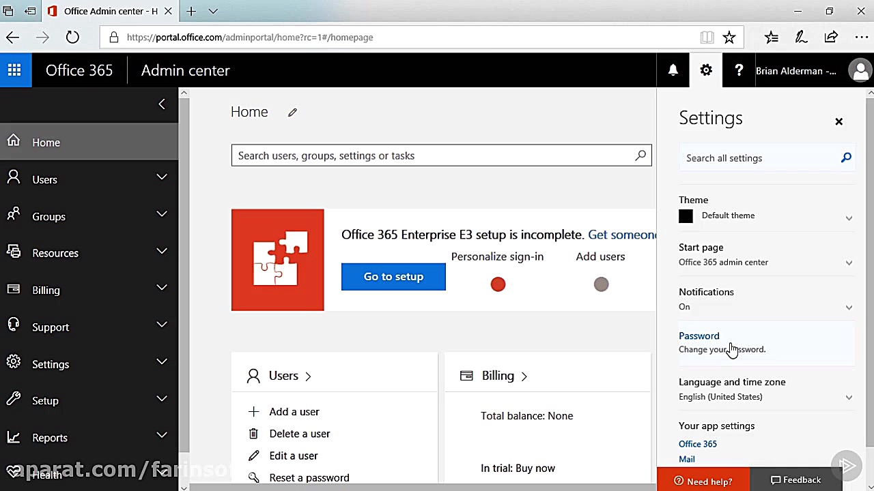Click Delete a user
874x491 pixels.
pyautogui.click(x=299, y=434)
